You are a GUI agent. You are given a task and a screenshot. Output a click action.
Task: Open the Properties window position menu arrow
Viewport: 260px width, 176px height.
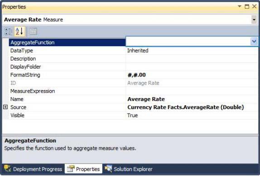click(240, 6)
